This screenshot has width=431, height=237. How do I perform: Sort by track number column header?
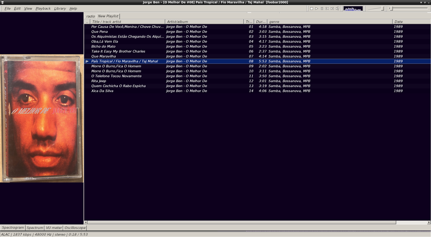(x=249, y=22)
